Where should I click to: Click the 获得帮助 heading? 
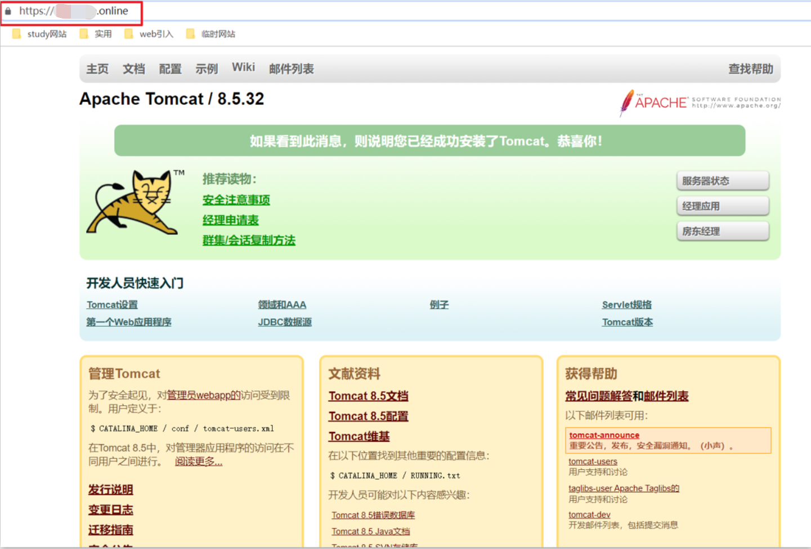pos(591,374)
